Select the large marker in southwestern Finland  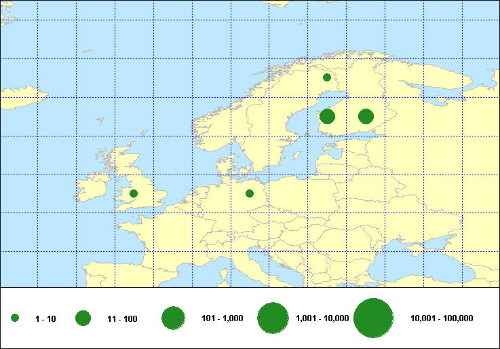coord(327,116)
